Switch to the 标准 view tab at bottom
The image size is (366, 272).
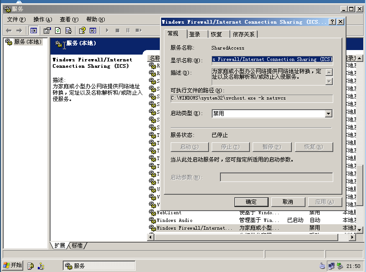[77, 245]
